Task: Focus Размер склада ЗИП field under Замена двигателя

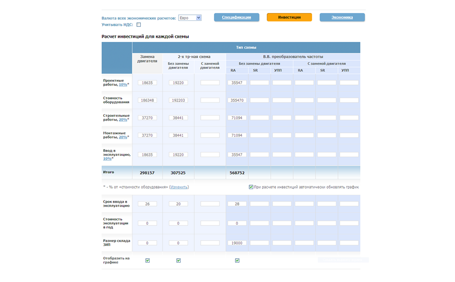Action: (x=147, y=243)
